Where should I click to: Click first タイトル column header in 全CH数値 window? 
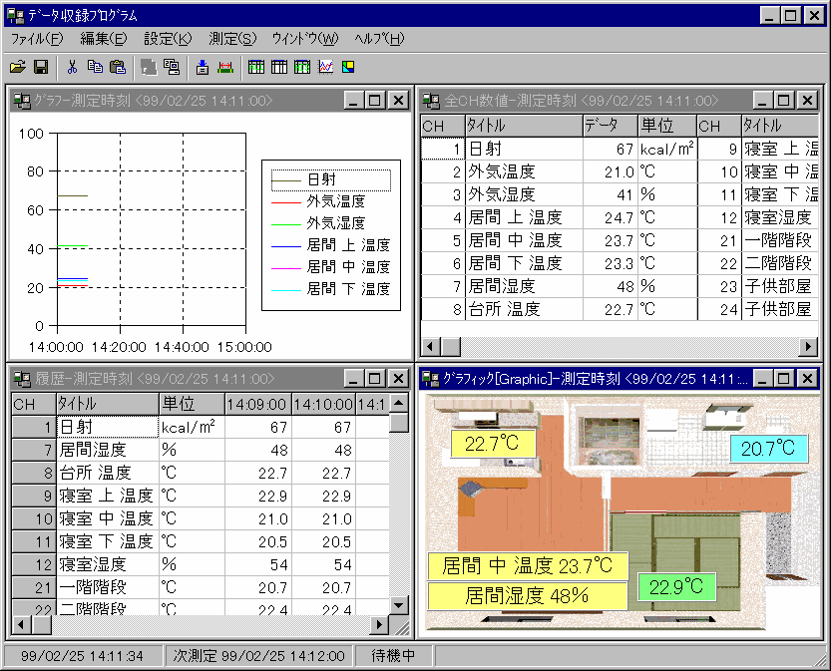coord(524,126)
